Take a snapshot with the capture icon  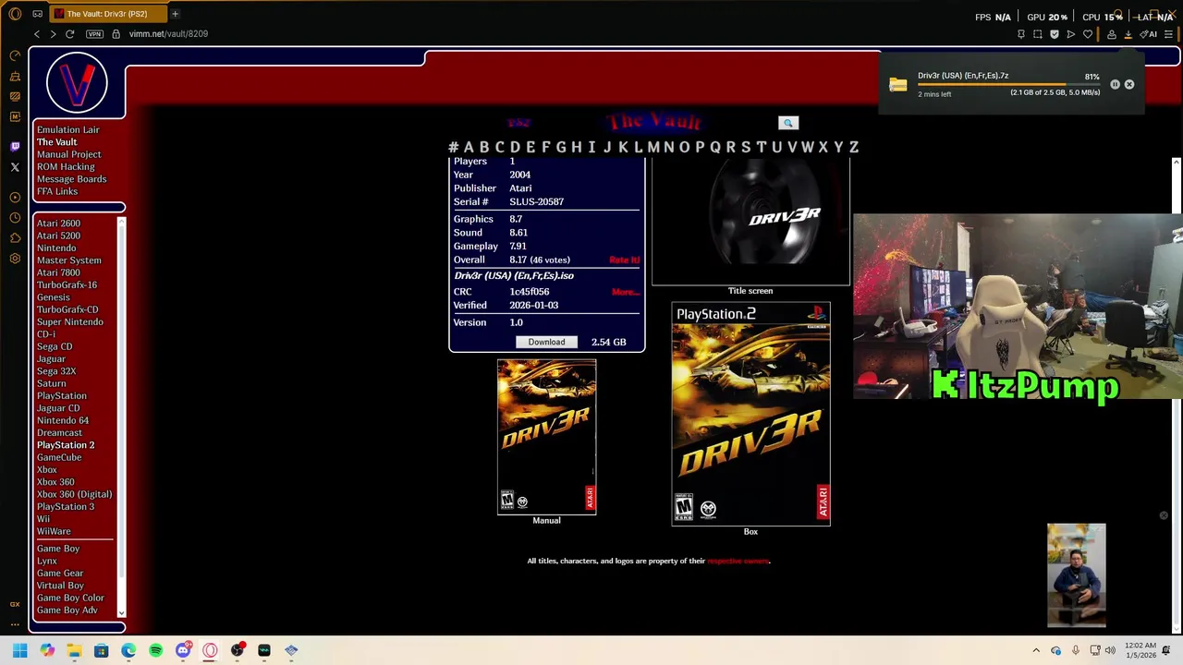coord(1037,34)
